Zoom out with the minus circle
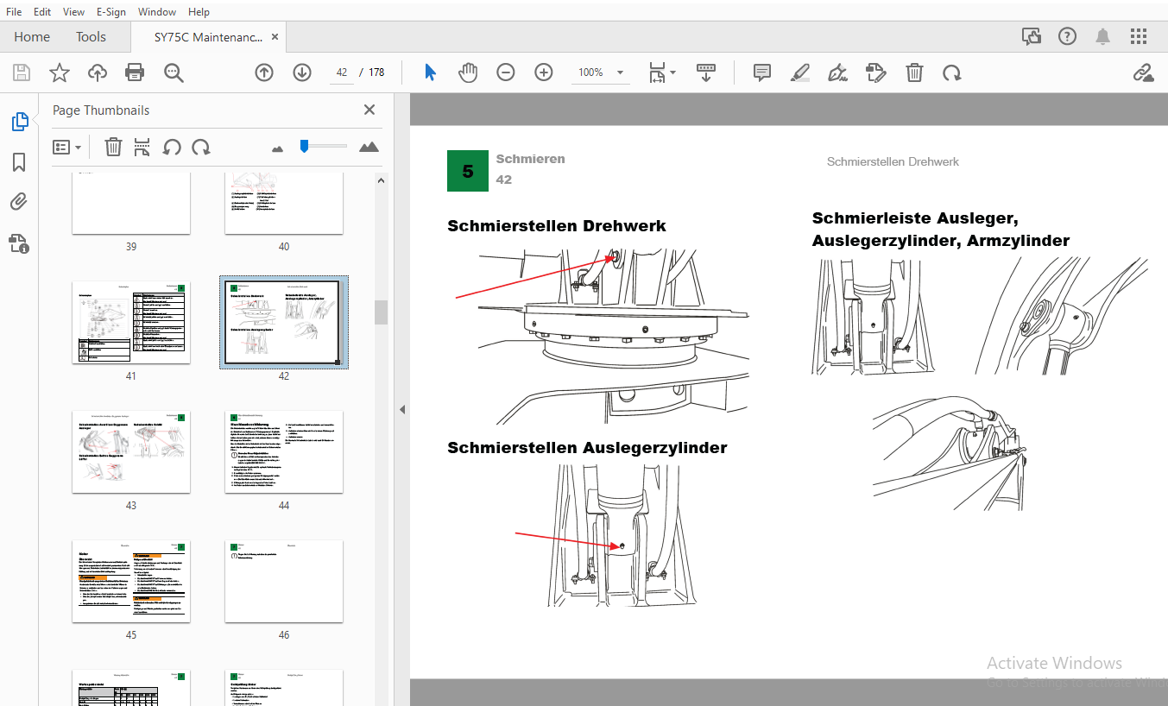 pos(506,72)
